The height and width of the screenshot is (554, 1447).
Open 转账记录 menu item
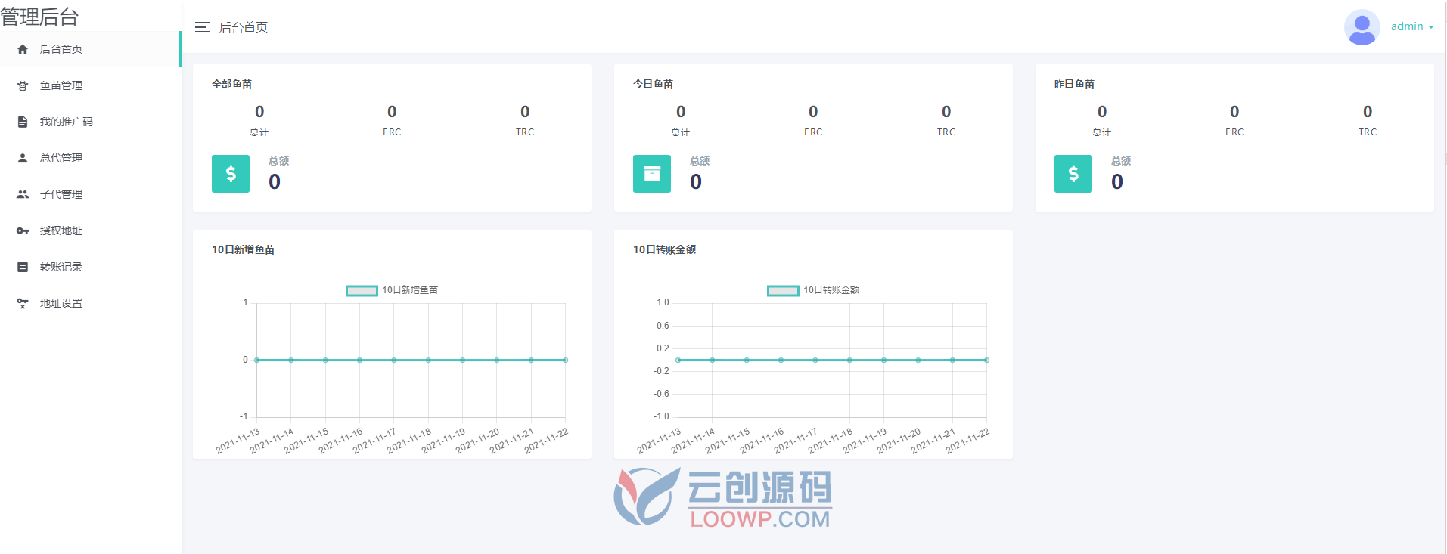click(x=90, y=267)
